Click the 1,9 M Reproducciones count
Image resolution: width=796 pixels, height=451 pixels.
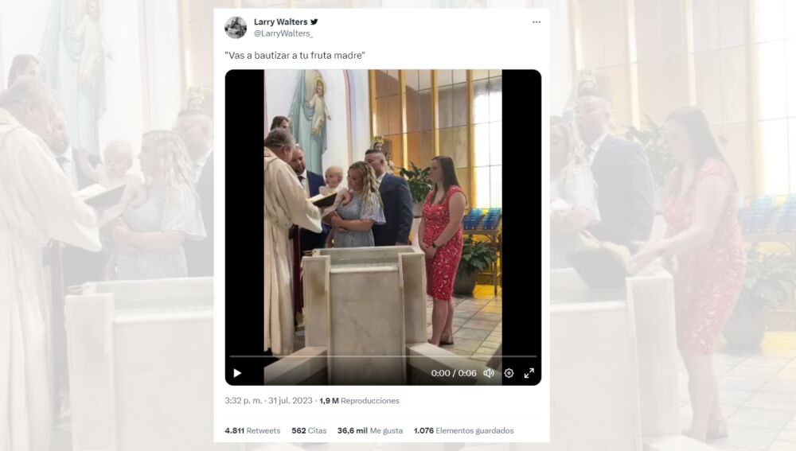tap(360, 401)
